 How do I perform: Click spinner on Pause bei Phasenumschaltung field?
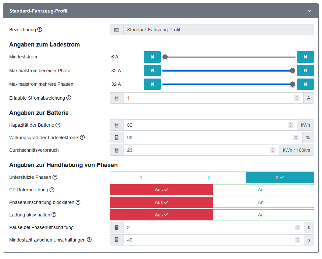click(x=298, y=227)
